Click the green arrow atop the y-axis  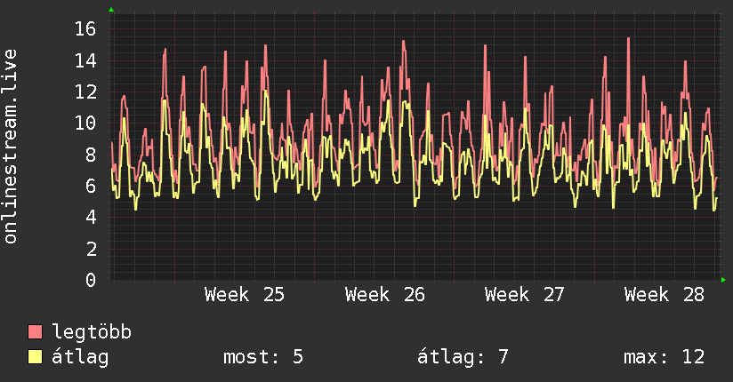[x=111, y=10]
